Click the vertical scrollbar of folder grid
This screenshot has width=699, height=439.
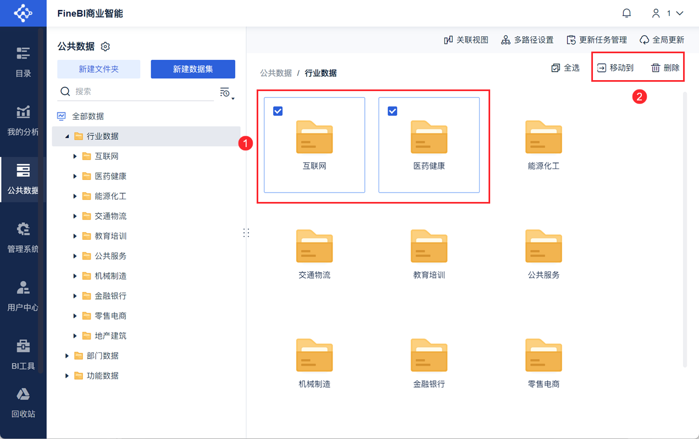click(685, 229)
